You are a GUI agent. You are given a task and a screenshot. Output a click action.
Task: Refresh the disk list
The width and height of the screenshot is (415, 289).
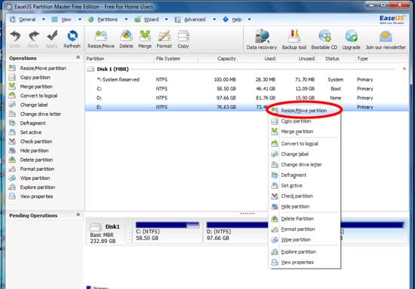click(x=72, y=39)
